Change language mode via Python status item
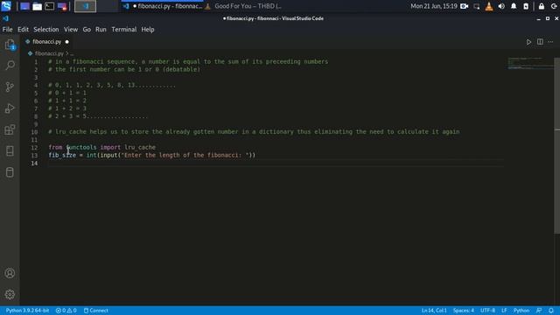560x315 pixels. [x=521, y=311]
